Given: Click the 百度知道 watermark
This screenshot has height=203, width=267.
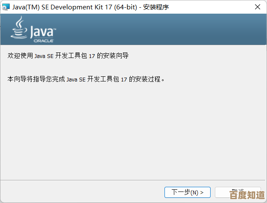Looking at the screenshot, I should (247, 195).
